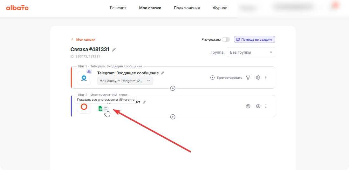Open the AI brain icon on step 2
This screenshot has height=170, width=349.
point(248,106)
